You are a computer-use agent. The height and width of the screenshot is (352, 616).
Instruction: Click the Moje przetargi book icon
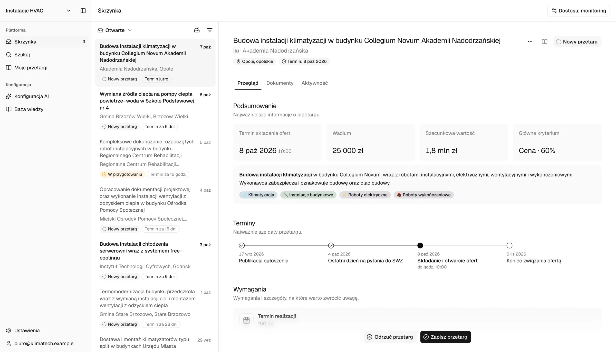(x=9, y=67)
